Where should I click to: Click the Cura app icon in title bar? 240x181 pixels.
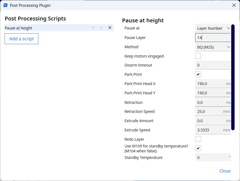pos(5,5)
